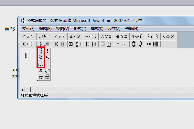194x129 pixels.
Task: Click the empty equation slot in editing area
Action: coord(26,56)
